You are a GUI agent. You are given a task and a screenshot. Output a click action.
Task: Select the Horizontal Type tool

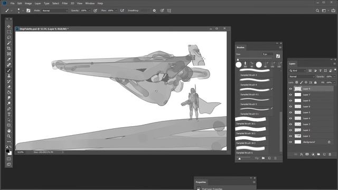(9, 115)
